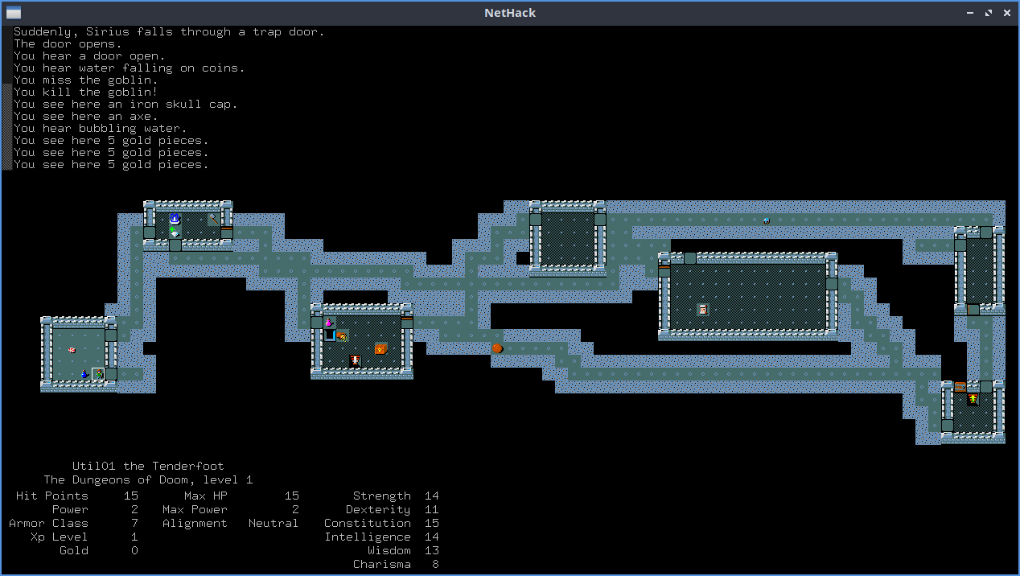The width and height of the screenshot is (1020, 576).
Task: Click the bottom-left doorway of the staircase room
Action: coord(948,426)
